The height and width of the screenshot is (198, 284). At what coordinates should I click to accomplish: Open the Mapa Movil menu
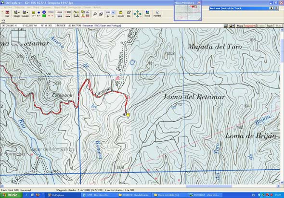[x=60, y=7]
